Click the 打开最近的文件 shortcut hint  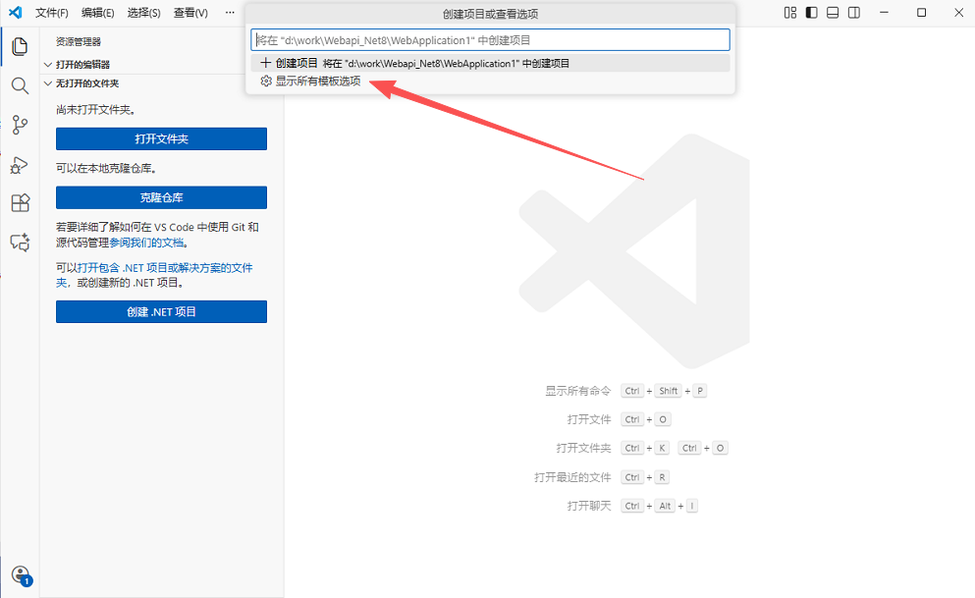(572, 477)
